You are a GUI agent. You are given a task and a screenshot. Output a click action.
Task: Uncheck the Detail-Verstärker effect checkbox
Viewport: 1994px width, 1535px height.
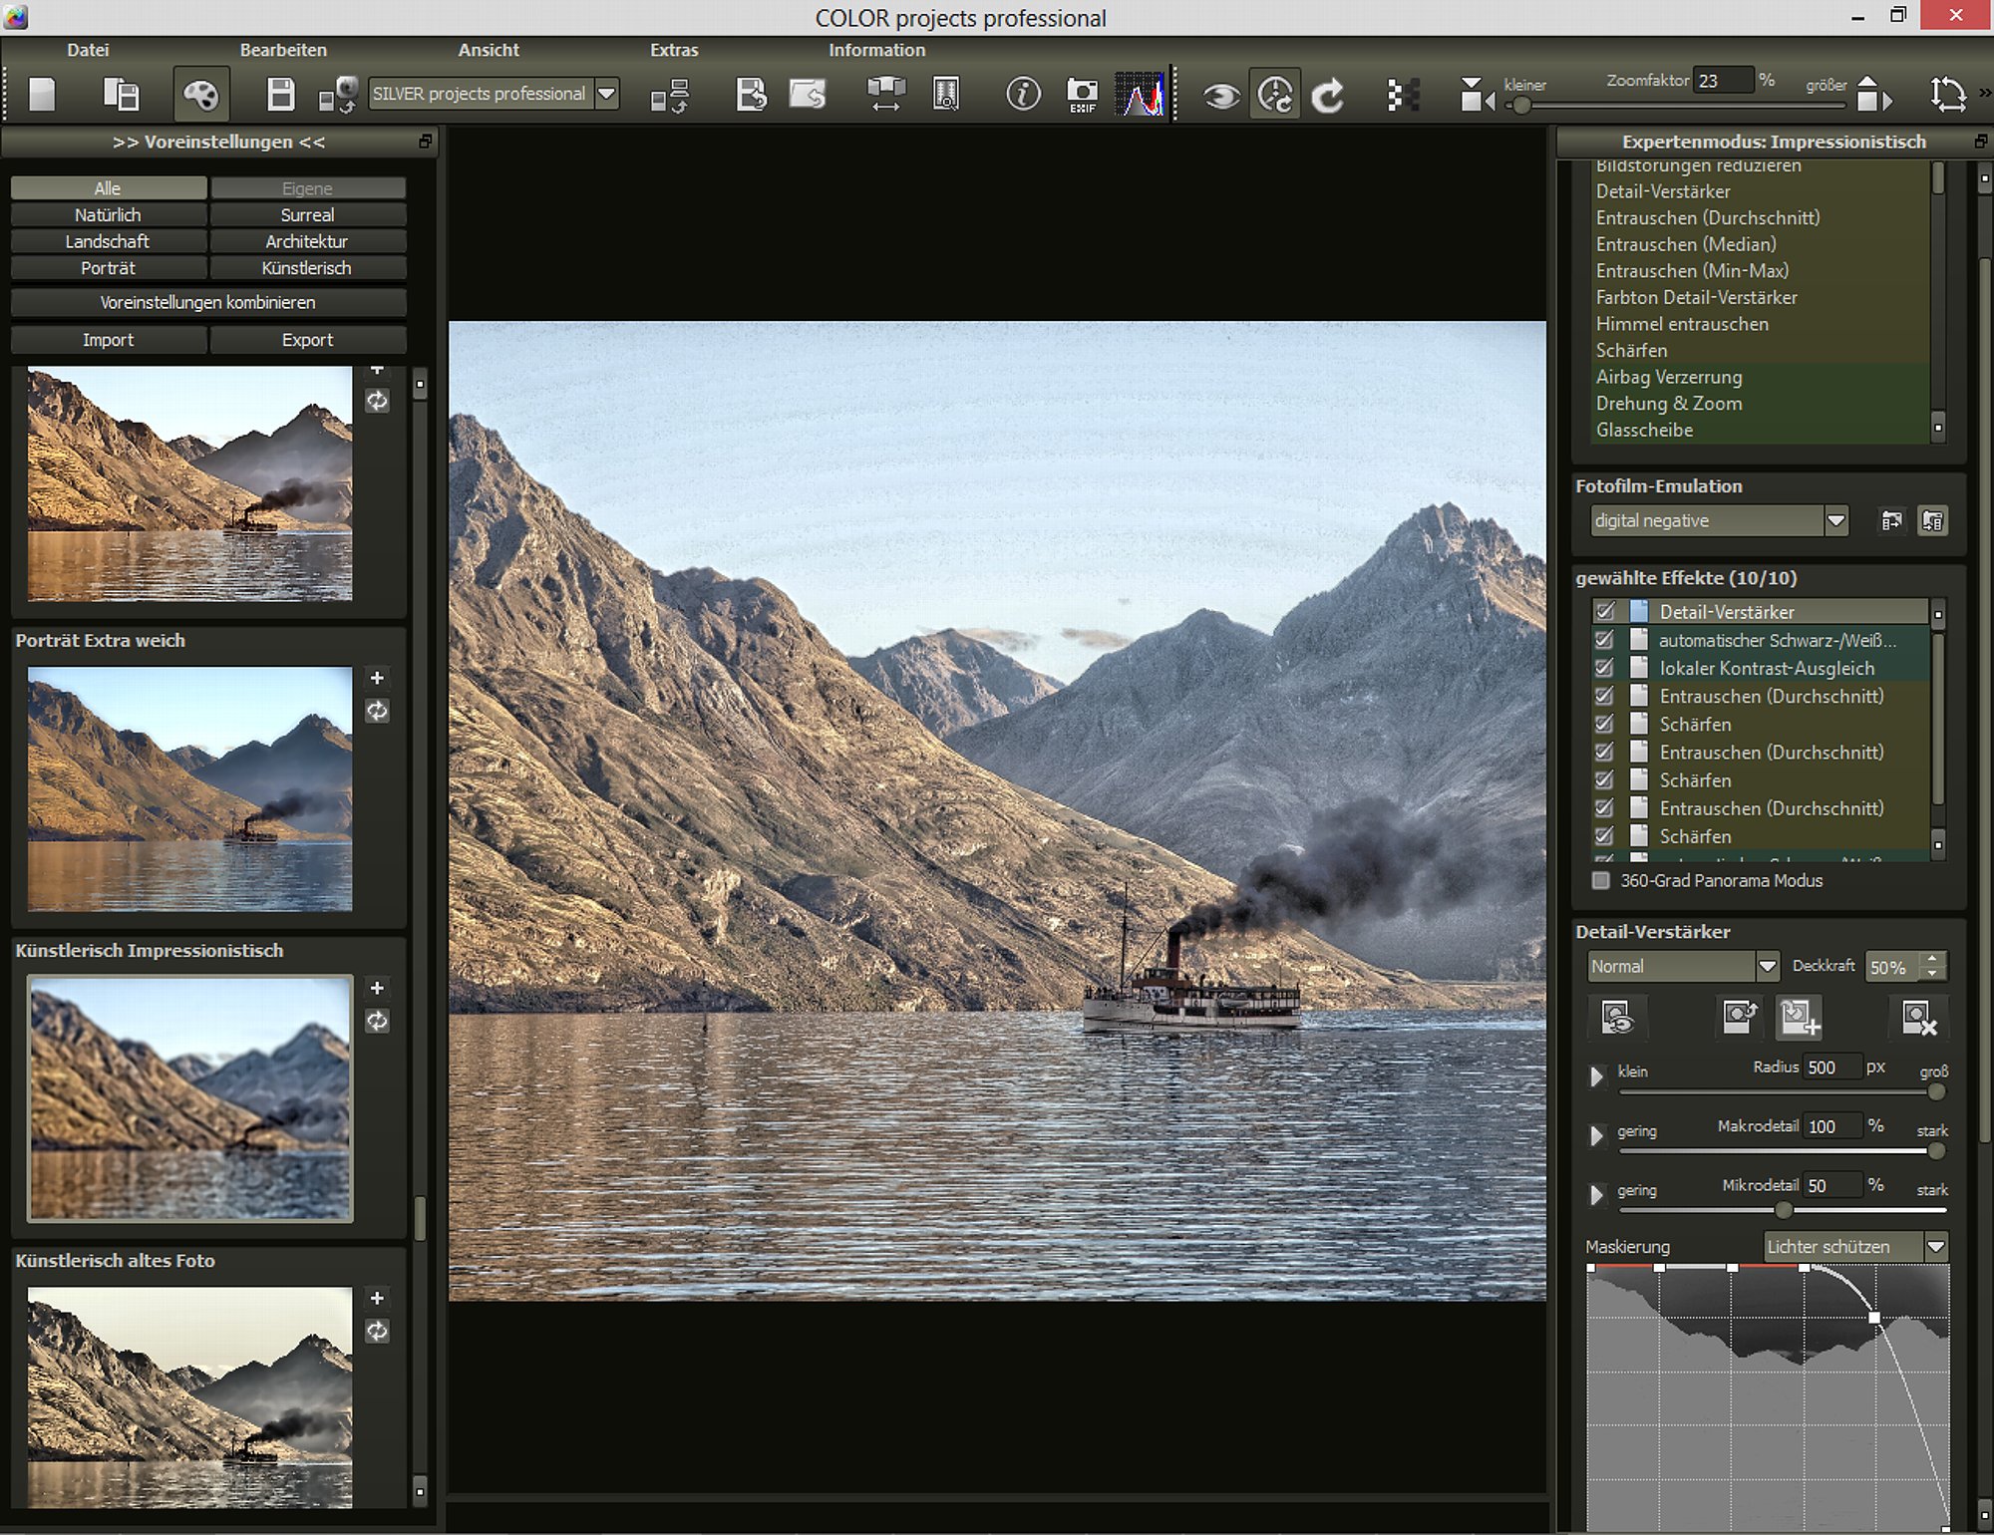click(1604, 611)
